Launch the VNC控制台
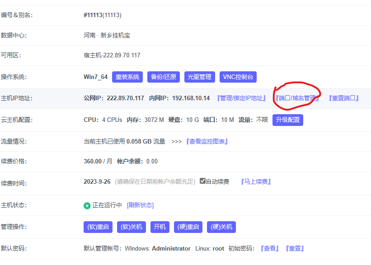The image size is (371, 265). [x=238, y=77]
